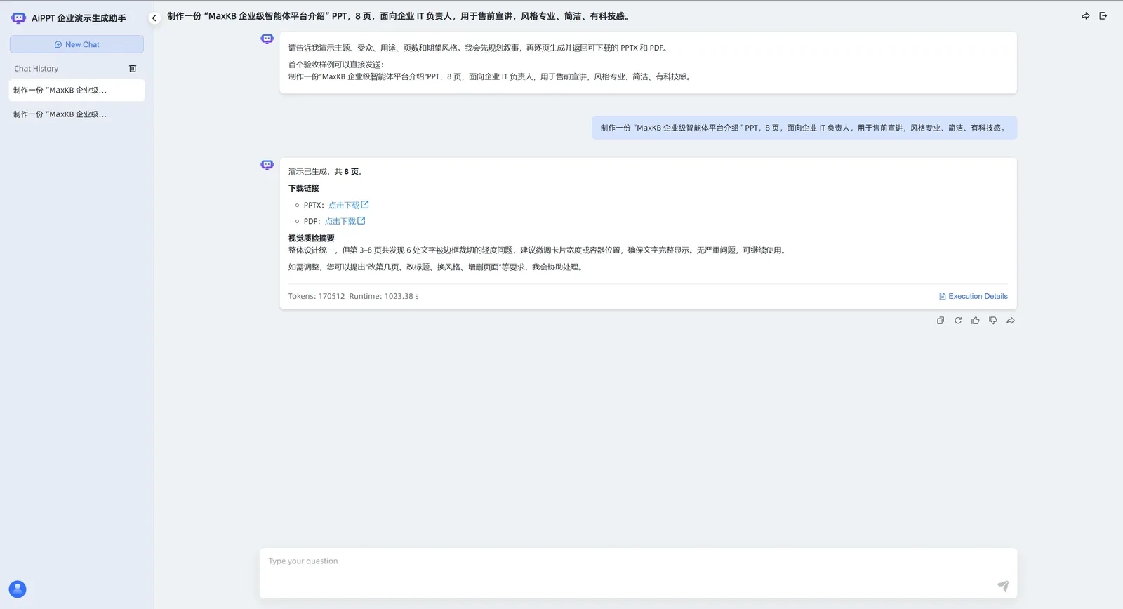Viewport: 1123px width, 609px height.
Task: Download the PDF file via 点击下载
Action: pyautogui.click(x=345, y=221)
